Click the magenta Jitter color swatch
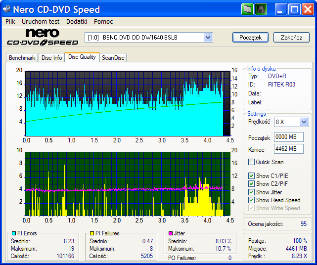This screenshot has width=317, height=265. coord(171,233)
